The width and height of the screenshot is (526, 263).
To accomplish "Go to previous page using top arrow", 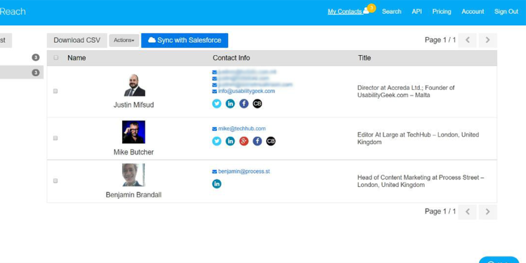I will 468,40.
